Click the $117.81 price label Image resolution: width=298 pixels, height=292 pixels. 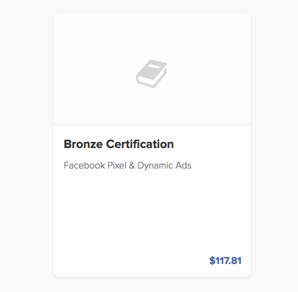(225, 261)
